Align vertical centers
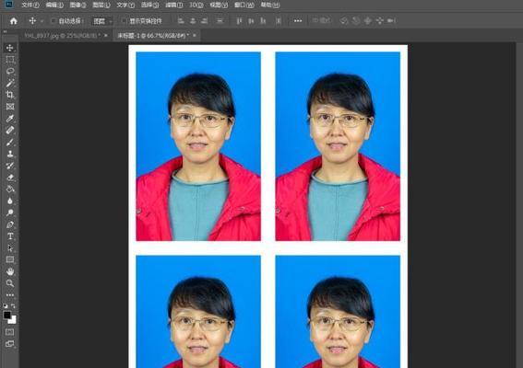The width and height of the screenshot is (523, 368). click(x=251, y=21)
